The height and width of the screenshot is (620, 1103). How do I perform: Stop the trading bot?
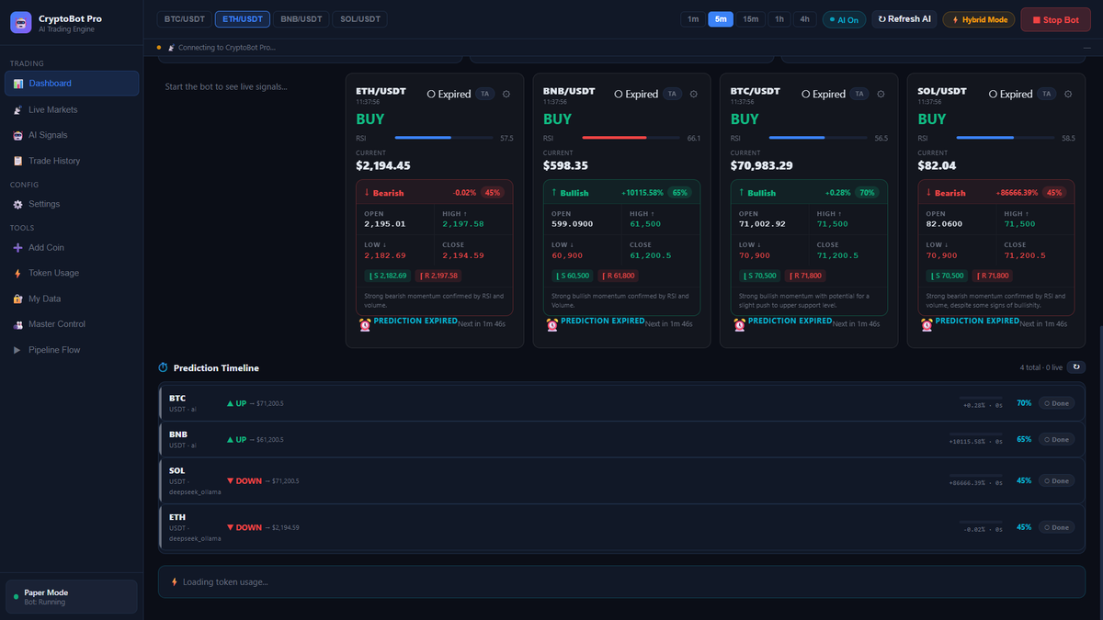pyautogui.click(x=1056, y=19)
